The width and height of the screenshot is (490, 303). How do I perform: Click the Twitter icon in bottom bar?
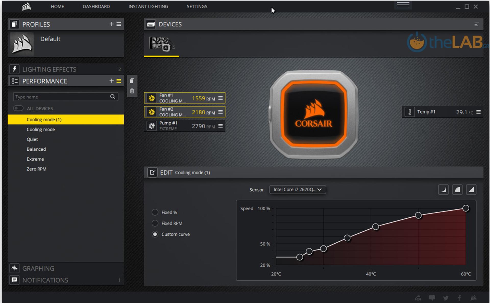click(446, 298)
